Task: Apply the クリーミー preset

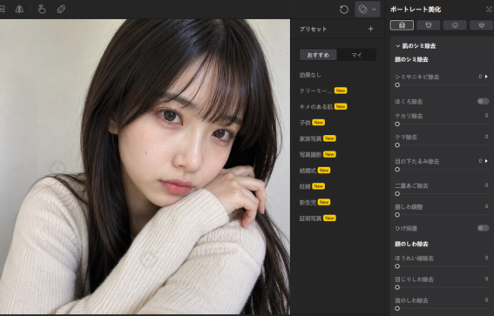Action: [x=323, y=91]
